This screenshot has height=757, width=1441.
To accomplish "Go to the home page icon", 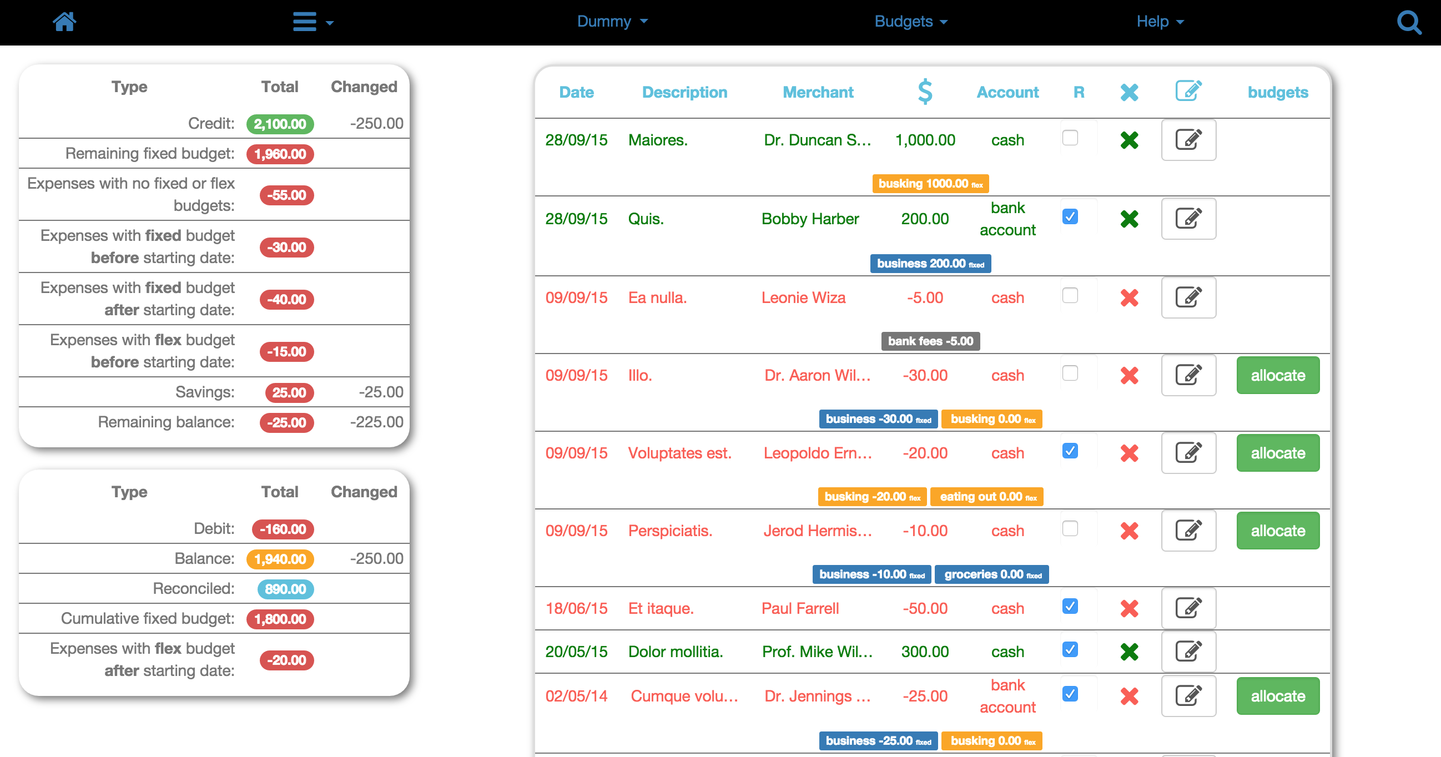I will (x=64, y=22).
